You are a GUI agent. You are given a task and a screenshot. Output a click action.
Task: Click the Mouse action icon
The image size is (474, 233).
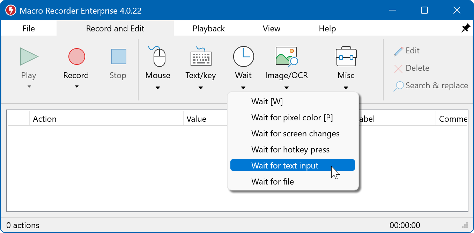point(158,57)
